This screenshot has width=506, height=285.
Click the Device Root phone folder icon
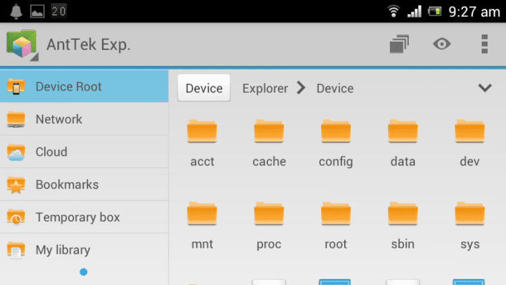click(x=16, y=86)
